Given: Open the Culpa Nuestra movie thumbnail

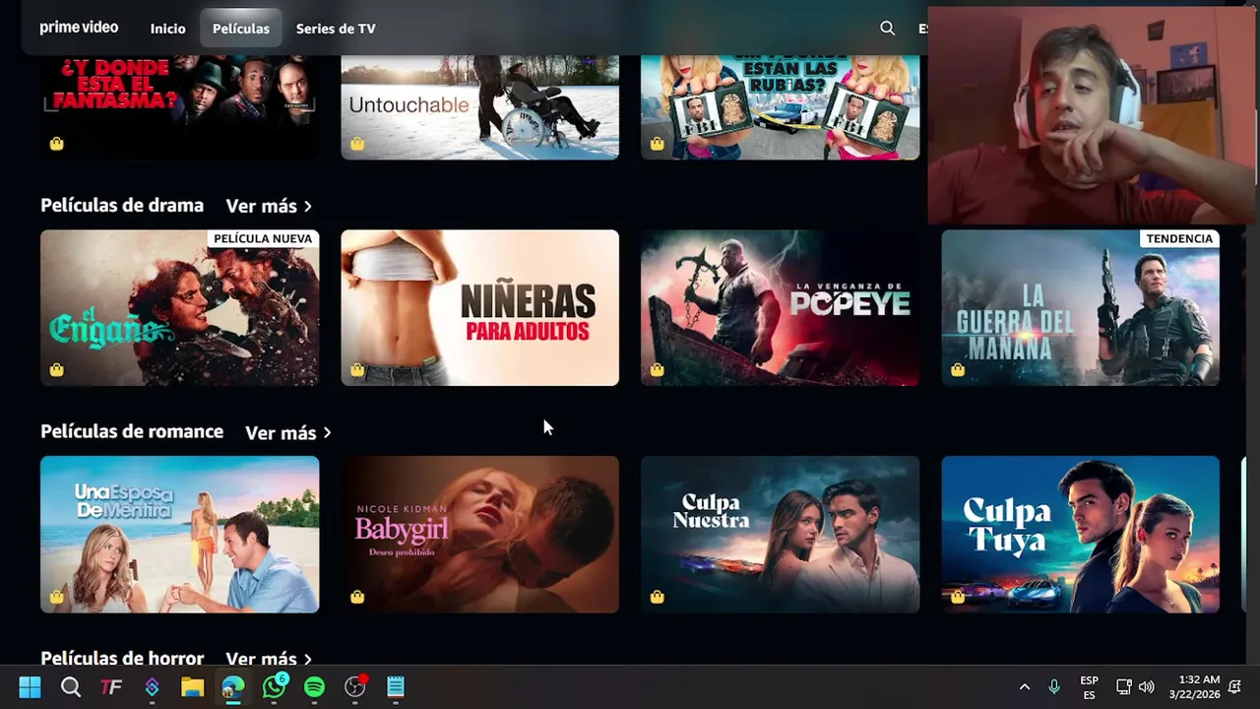Looking at the screenshot, I should (x=780, y=535).
